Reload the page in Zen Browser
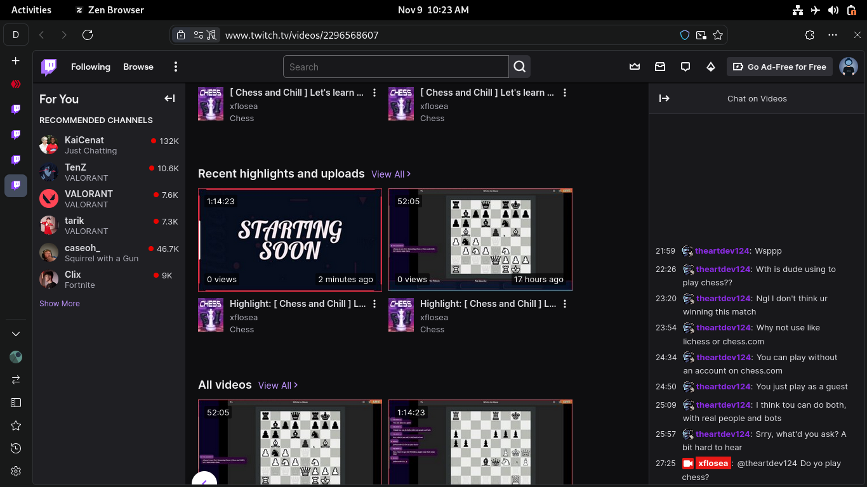Image resolution: width=867 pixels, height=487 pixels. pos(88,35)
